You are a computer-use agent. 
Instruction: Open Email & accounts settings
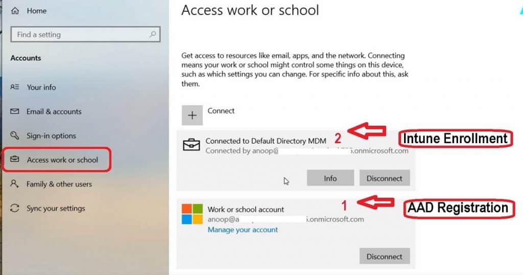[x=54, y=111]
